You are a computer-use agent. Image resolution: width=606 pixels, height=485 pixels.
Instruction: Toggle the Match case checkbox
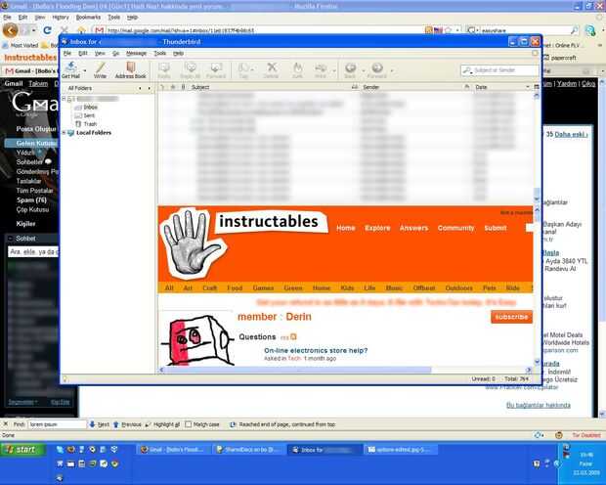coord(189,424)
